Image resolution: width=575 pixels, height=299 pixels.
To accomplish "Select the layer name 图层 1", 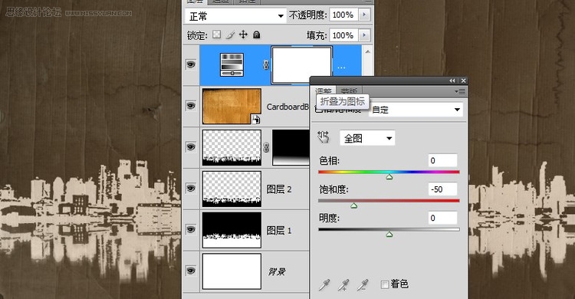I will pos(279,231).
